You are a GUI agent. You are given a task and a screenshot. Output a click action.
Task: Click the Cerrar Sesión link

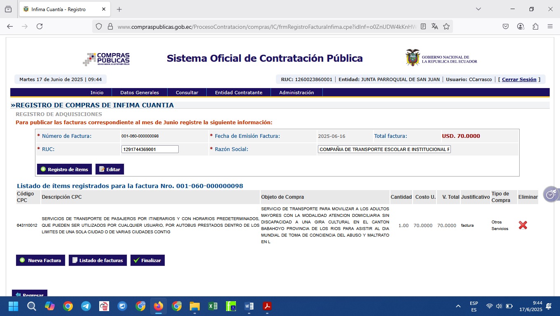click(x=519, y=79)
